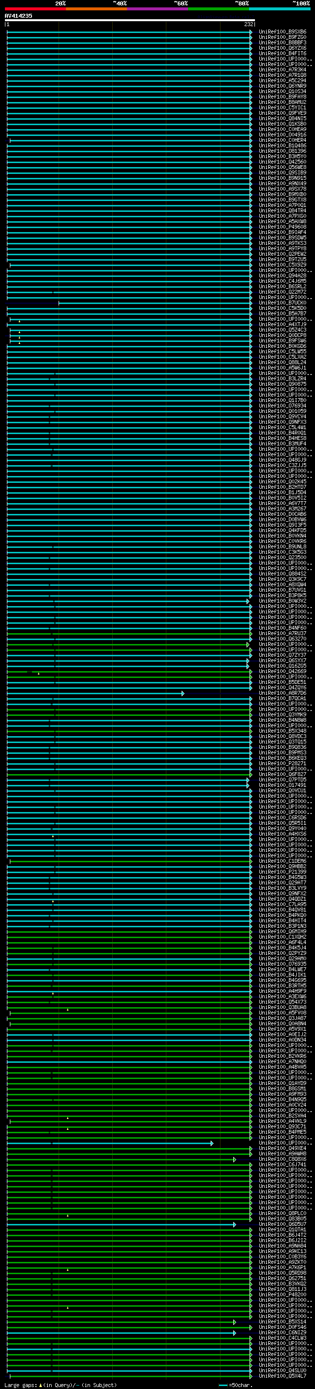Viewport: 315px width, 1389px height.
Task: Select hit label UniRef100_Q10S34
Action: coord(283,92)
